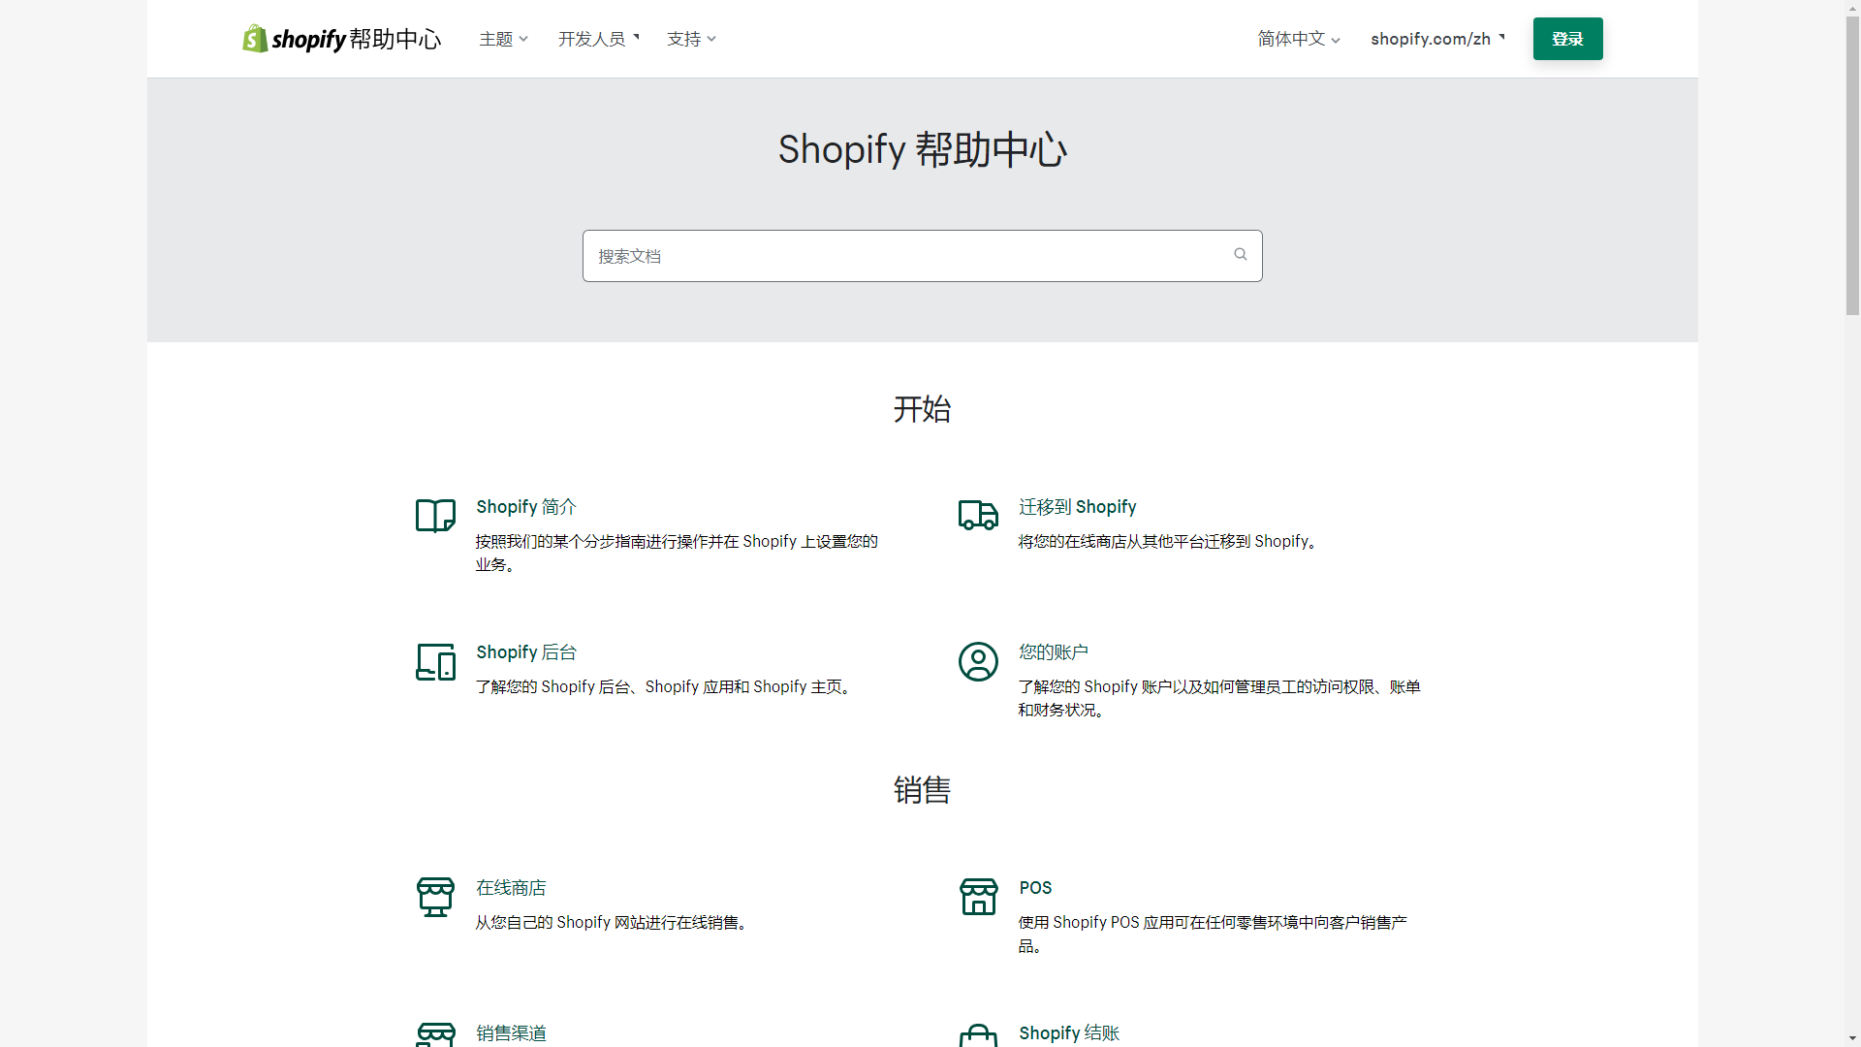This screenshot has height=1047, width=1861.
Task: Click the 您的账户 person icon
Action: (x=977, y=662)
